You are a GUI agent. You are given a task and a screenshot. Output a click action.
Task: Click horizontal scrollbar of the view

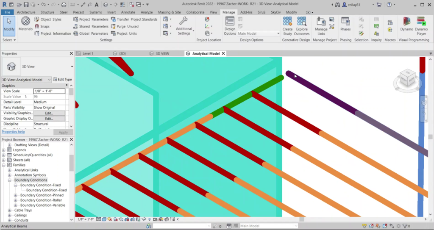(x=301, y=219)
